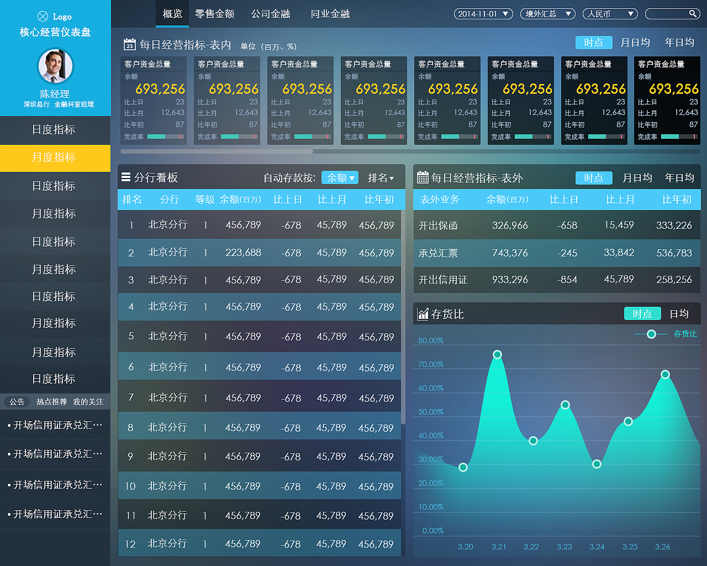Click into the search input field
This screenshot has width=707, height=566.
pos(673,14)
